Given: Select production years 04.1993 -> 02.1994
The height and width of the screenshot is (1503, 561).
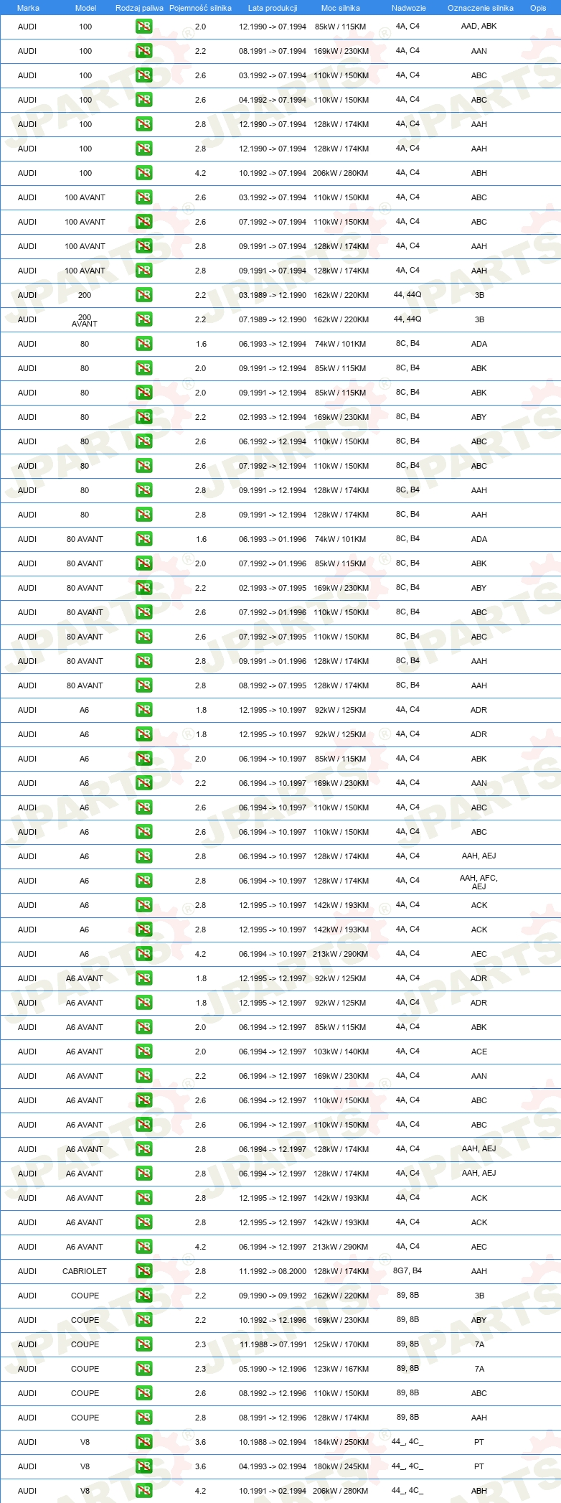Looking at the screenshot, I should coord(273,1466).
